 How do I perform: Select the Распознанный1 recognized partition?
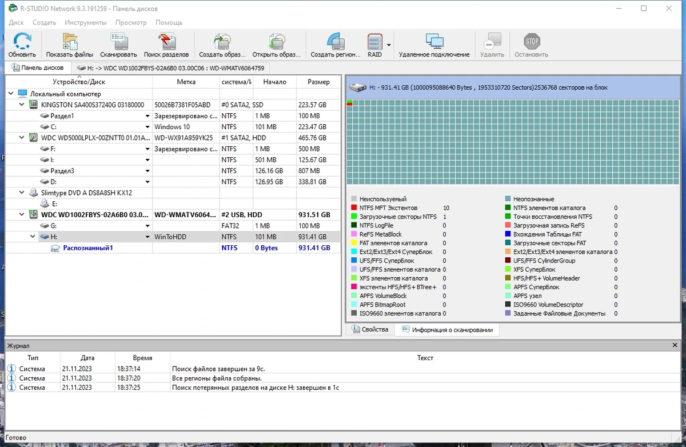(x=88, y=248)
